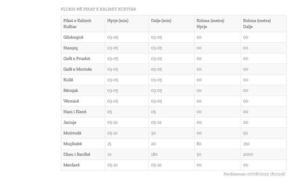The height and width of the screenshot is (179, 289).
Task: Click the Pikat e Kalimit Kufitar header
Action: pyautogui.click(x=77, y=24)
